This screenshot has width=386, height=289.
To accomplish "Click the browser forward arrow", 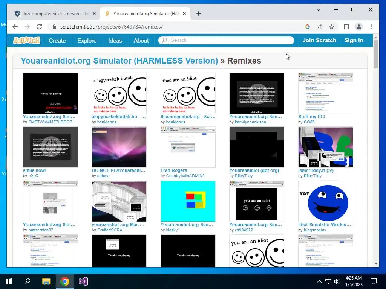I will click(x=27, y=27).
